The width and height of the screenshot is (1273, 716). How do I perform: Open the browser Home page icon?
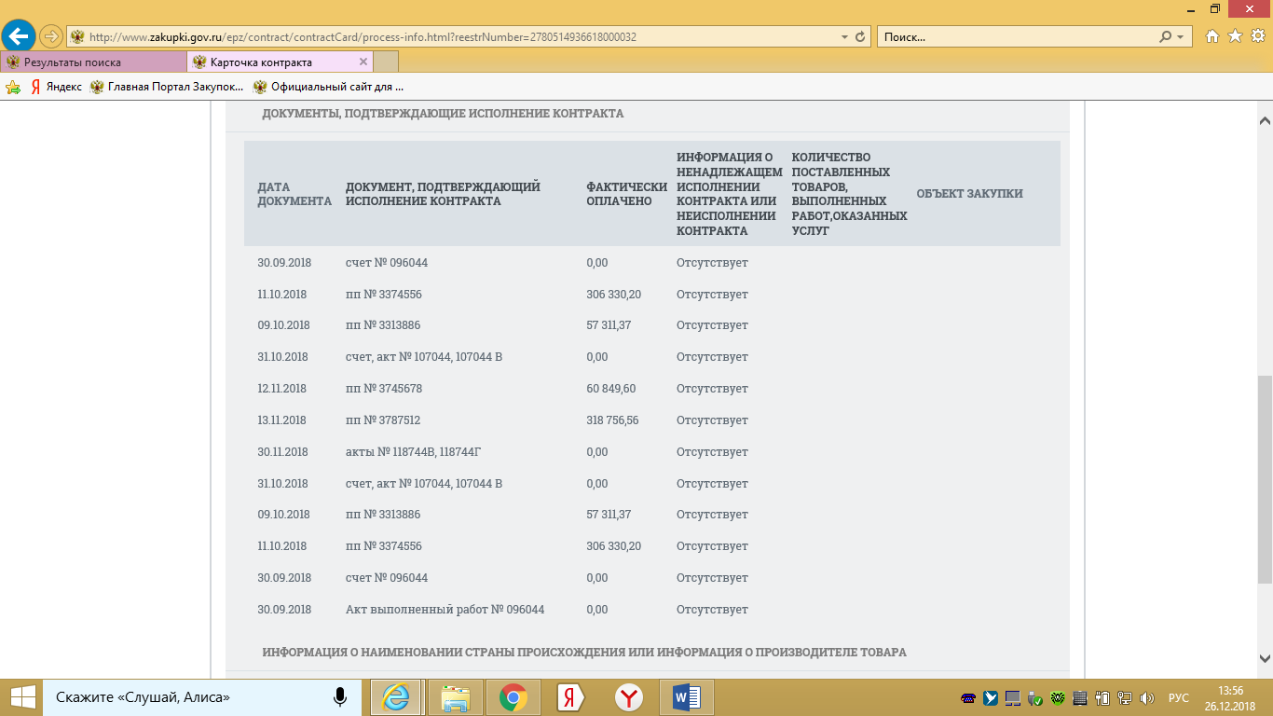(1212, 36)
